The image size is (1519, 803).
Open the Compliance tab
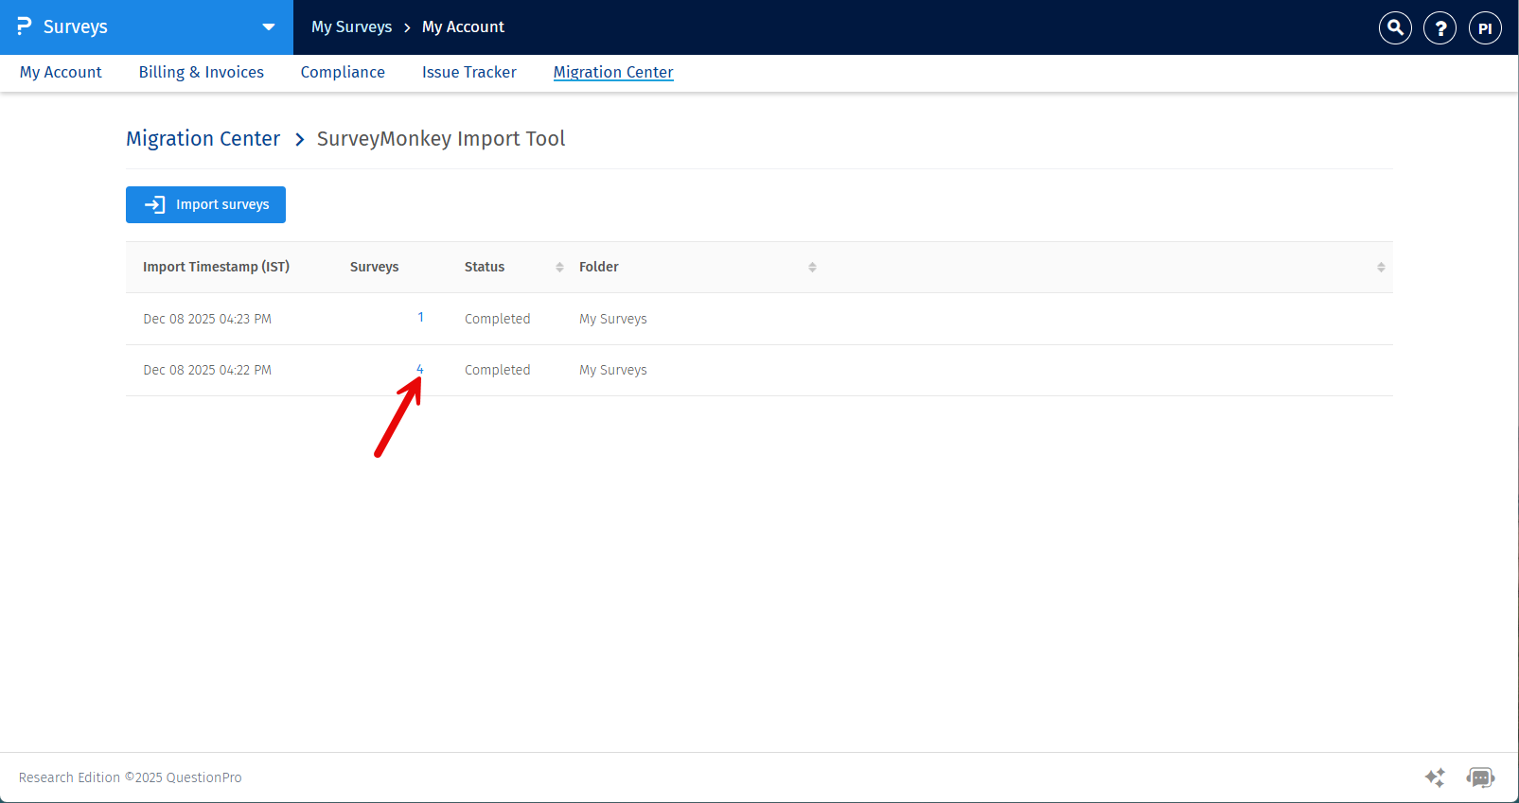click(x=343, y=72)
